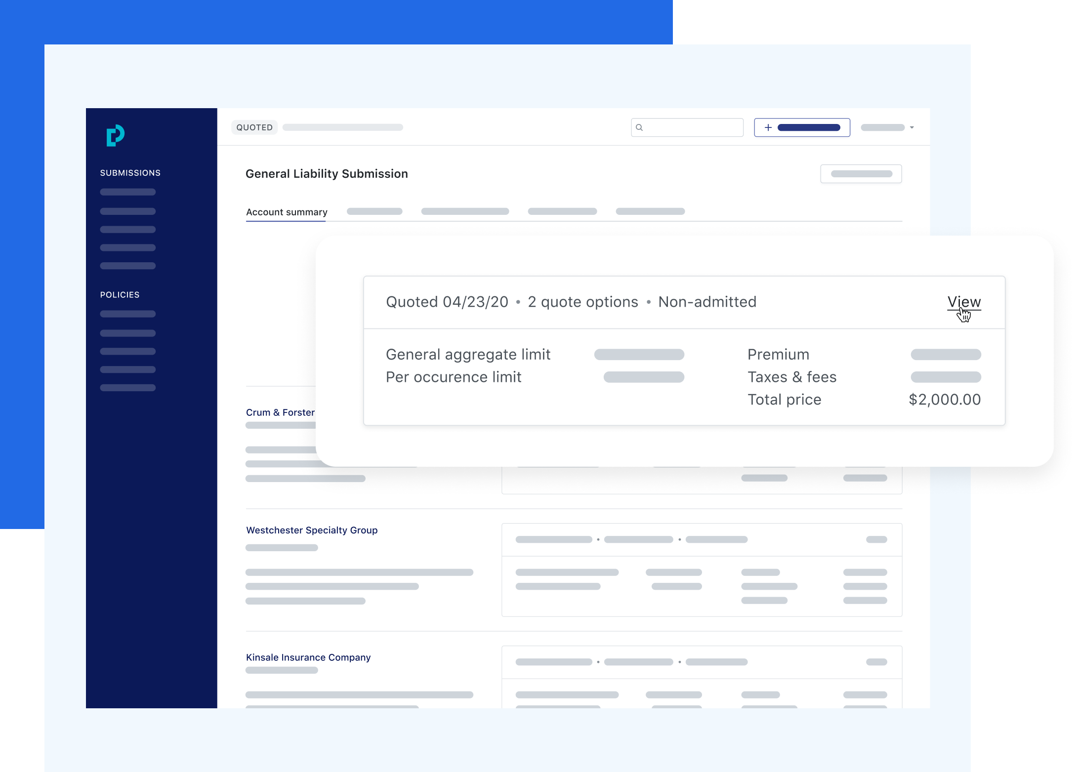Screen dimensions: 1077x772
Task: Click the QUOTED status badge
Action: 254,127
